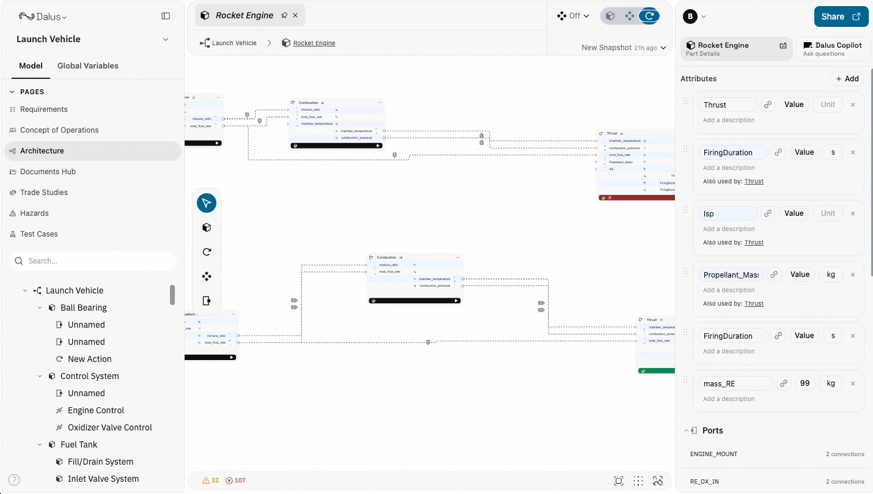Image resolution: width=873 pixels, height=494 pixels.
Task: Click the model search field
Action: point(93,261)
